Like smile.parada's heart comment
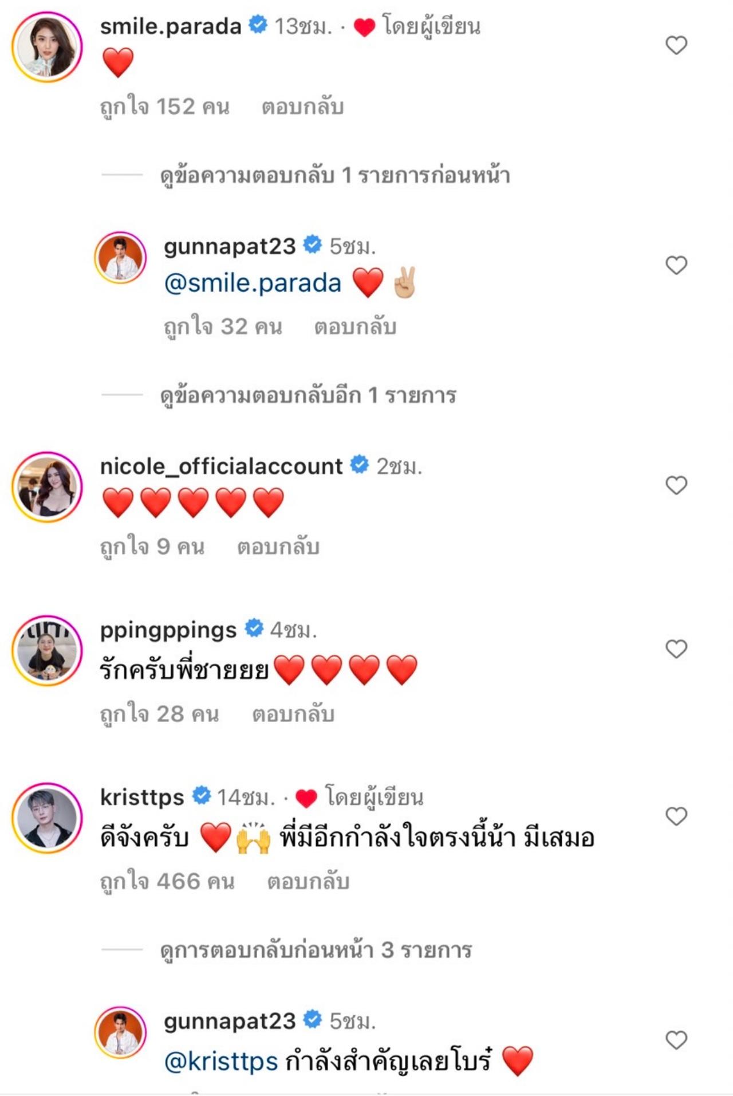733x1096 pixels. point(676,45)
